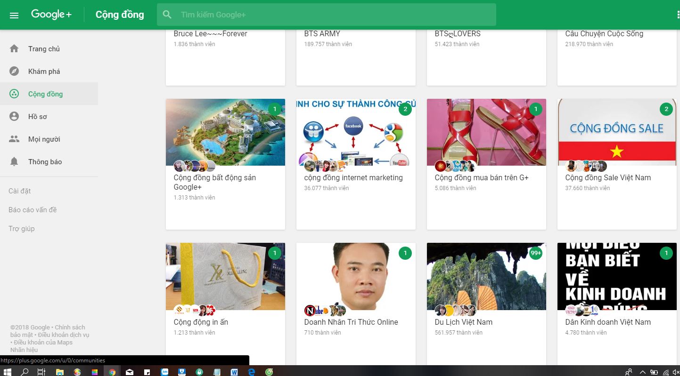Show hidden system tray icons
Image resolution: width=680 pixels, height=376 pixels.
click(x=642, y=372)
